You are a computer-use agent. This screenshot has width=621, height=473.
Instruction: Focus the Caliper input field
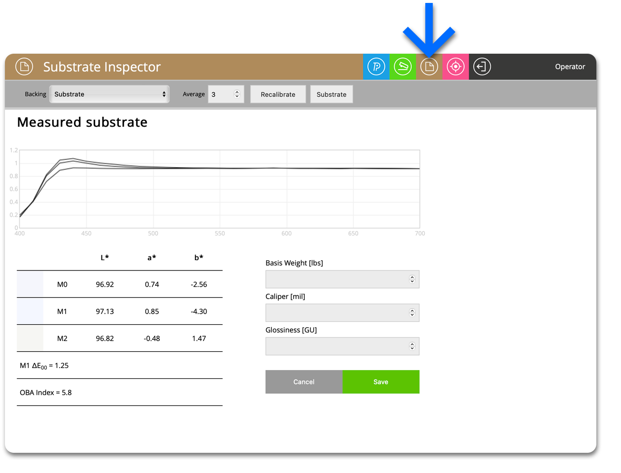[x=343, y=313]
